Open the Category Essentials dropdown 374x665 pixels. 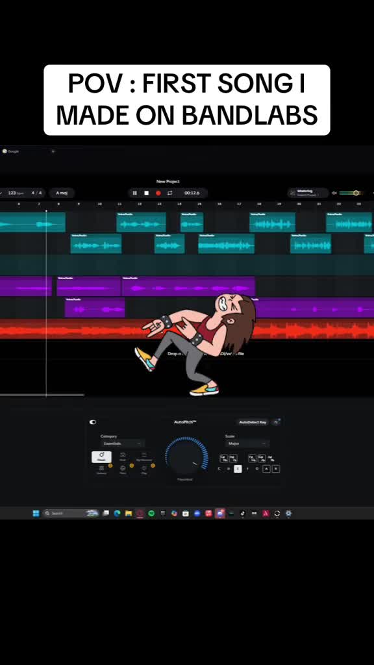pyautogui.click(x=122, y=443)
